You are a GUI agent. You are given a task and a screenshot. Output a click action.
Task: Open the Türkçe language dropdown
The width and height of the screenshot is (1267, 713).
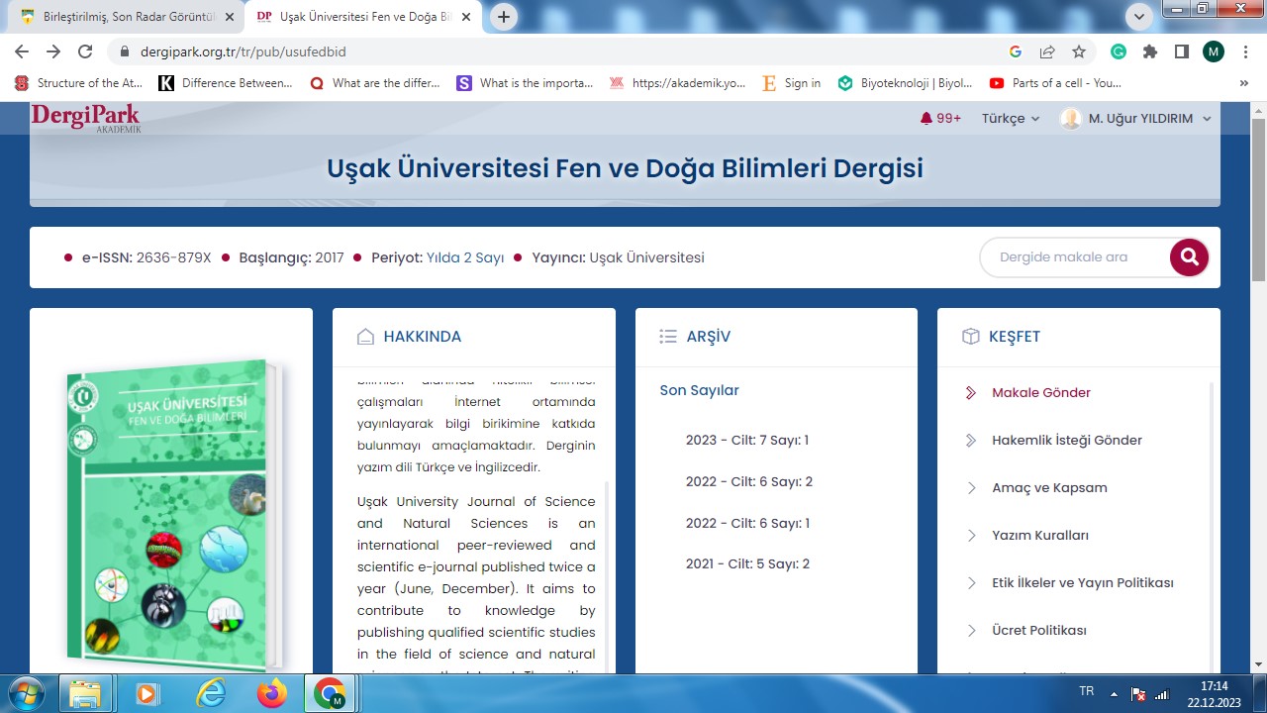coord(1011,118)
